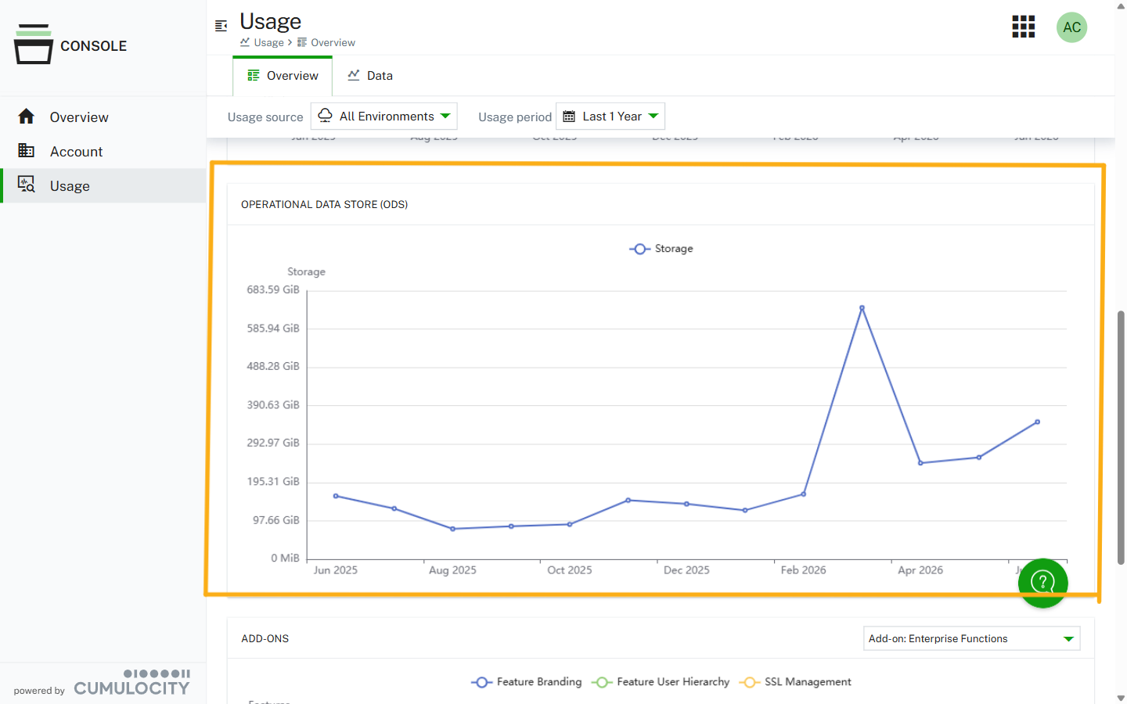The image size is (1127, 704).
Task: Select Usage in the sidebar
Action: pos(103,186)
